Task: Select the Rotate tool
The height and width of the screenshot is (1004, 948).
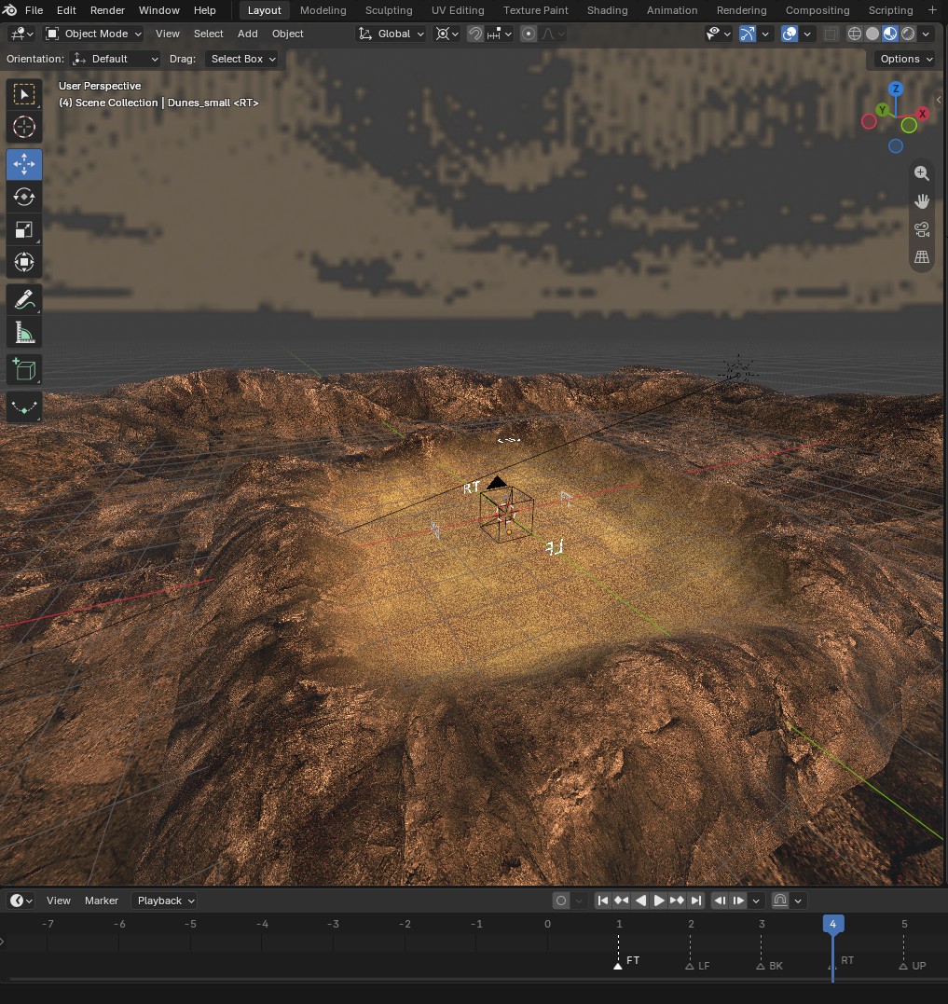Action: click(x=24, y=197)
